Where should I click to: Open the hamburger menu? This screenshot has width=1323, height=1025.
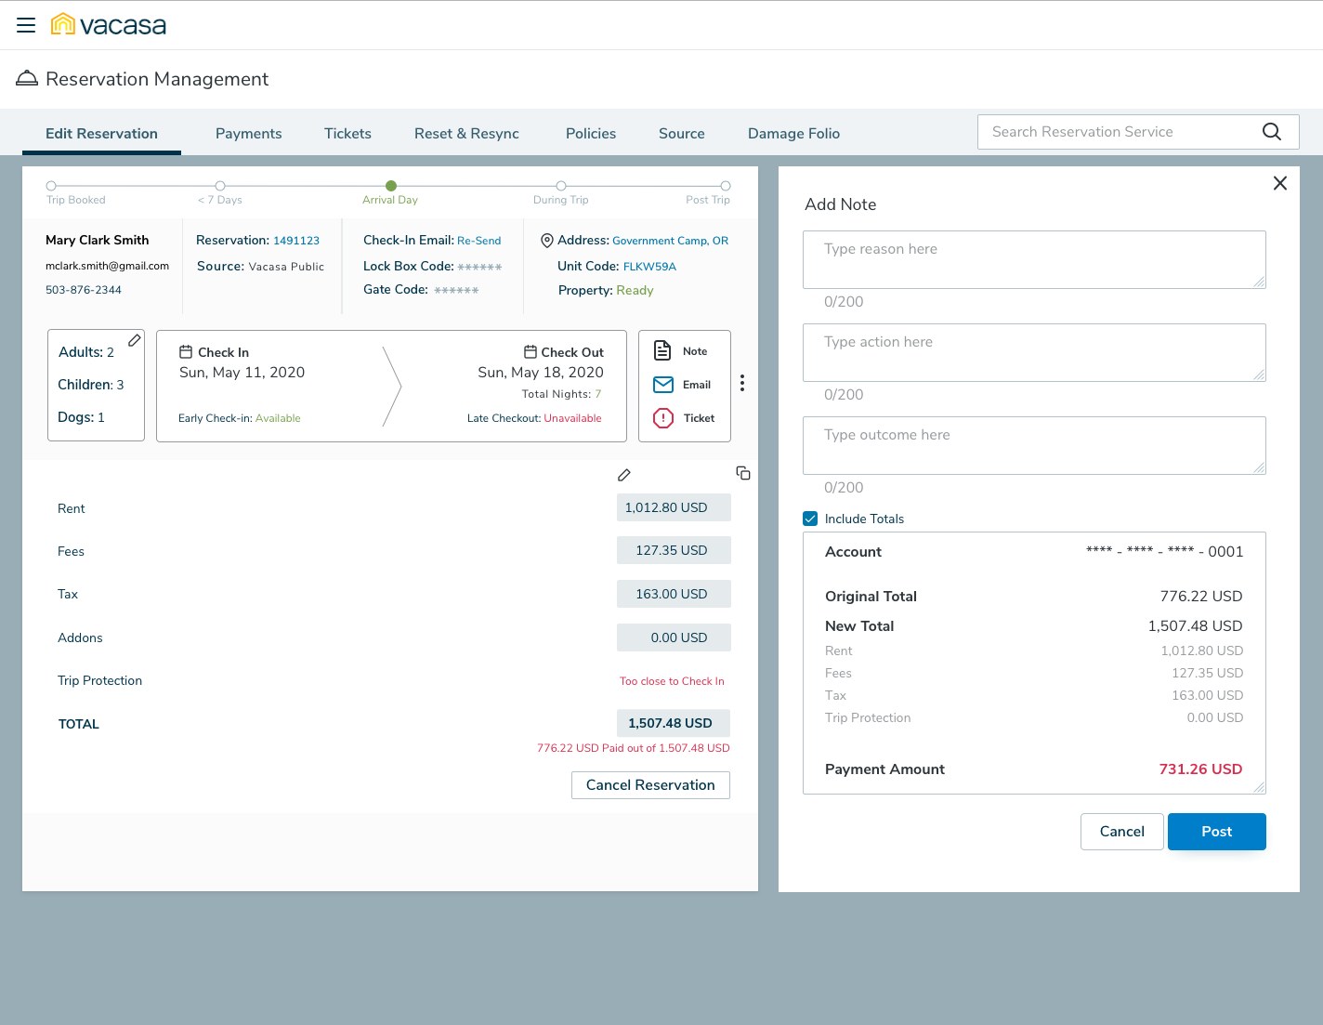coord(26,25)
